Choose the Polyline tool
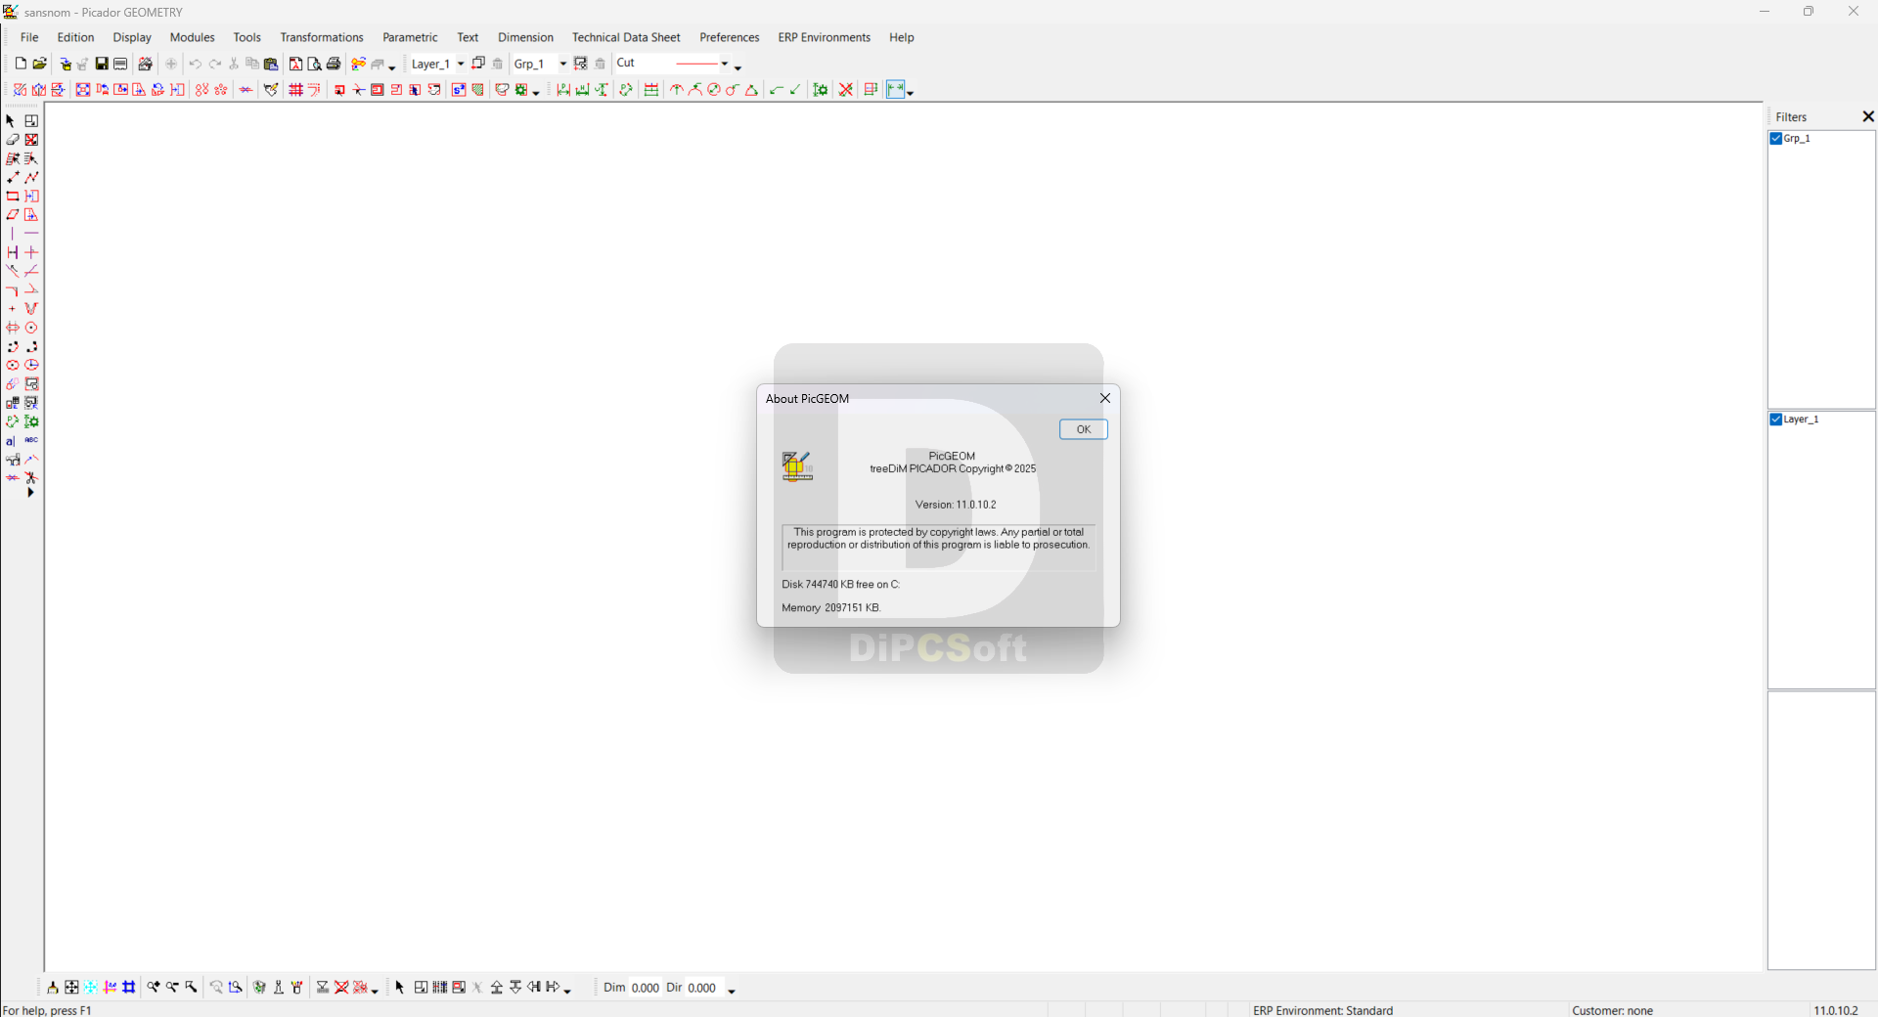The height and width of the screenshot is (1017, 1878). (x=31, y=177)
